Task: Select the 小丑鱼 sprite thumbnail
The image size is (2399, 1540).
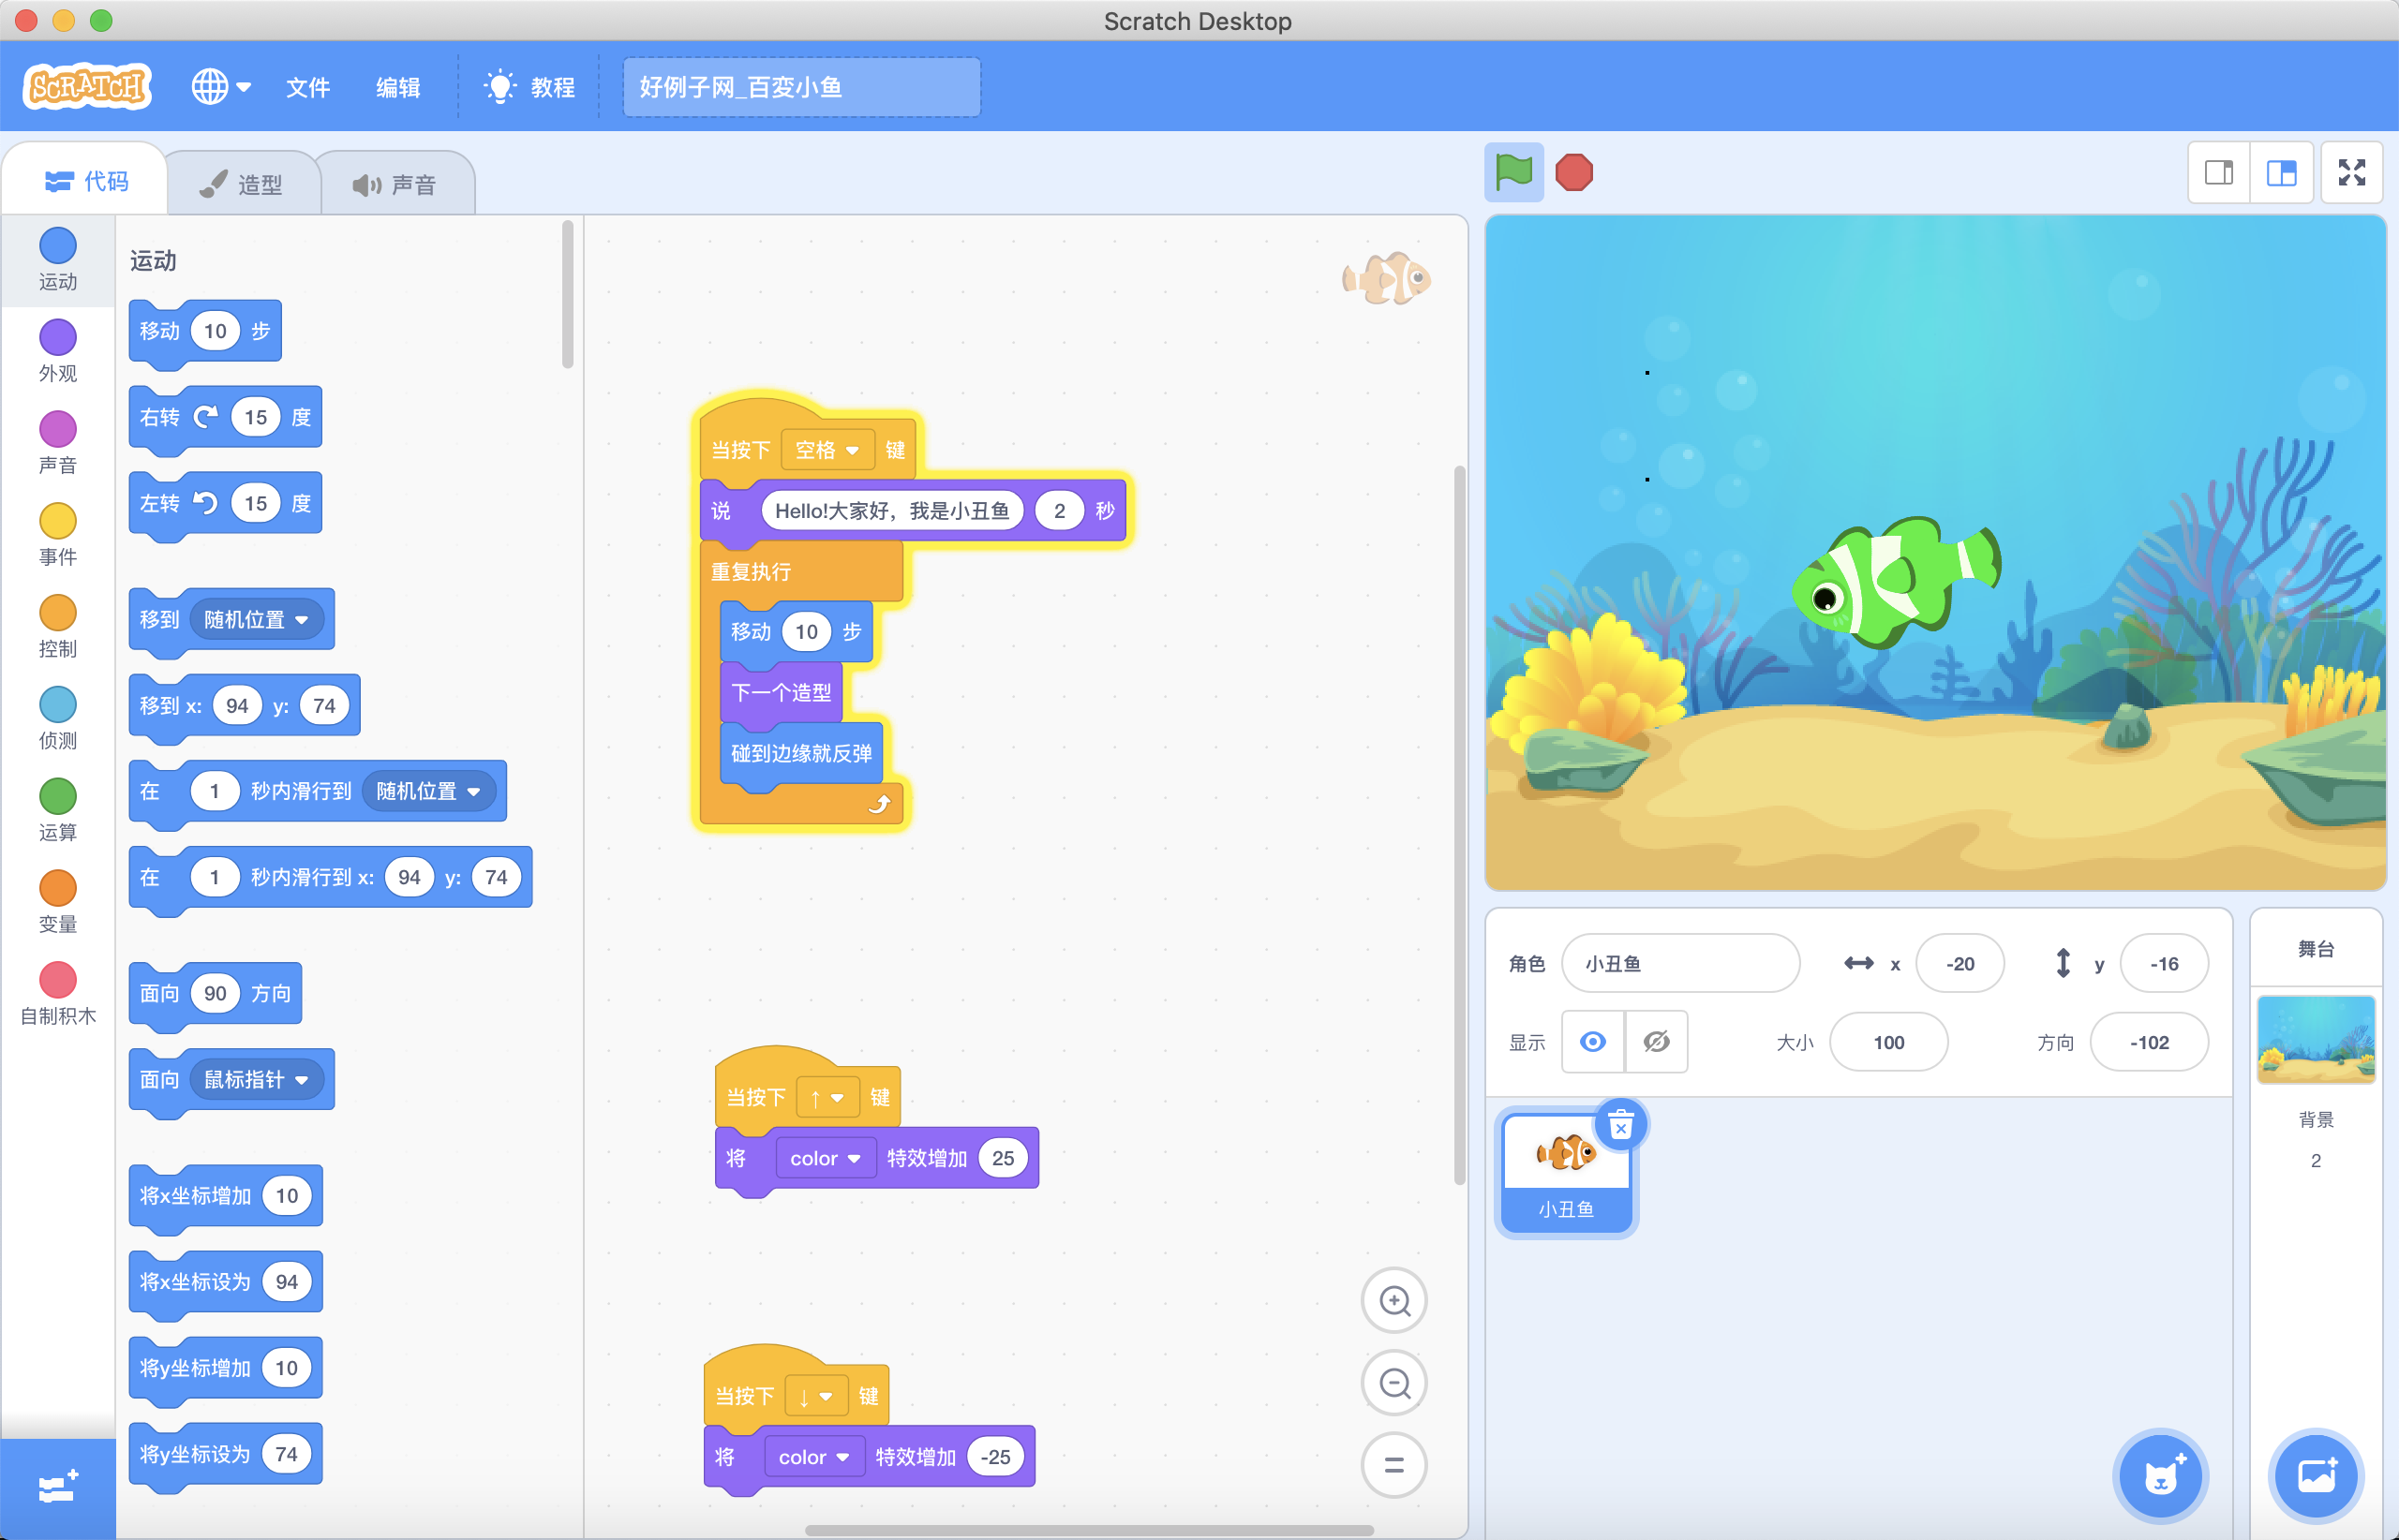Action: click(x=1567, y=1174)
